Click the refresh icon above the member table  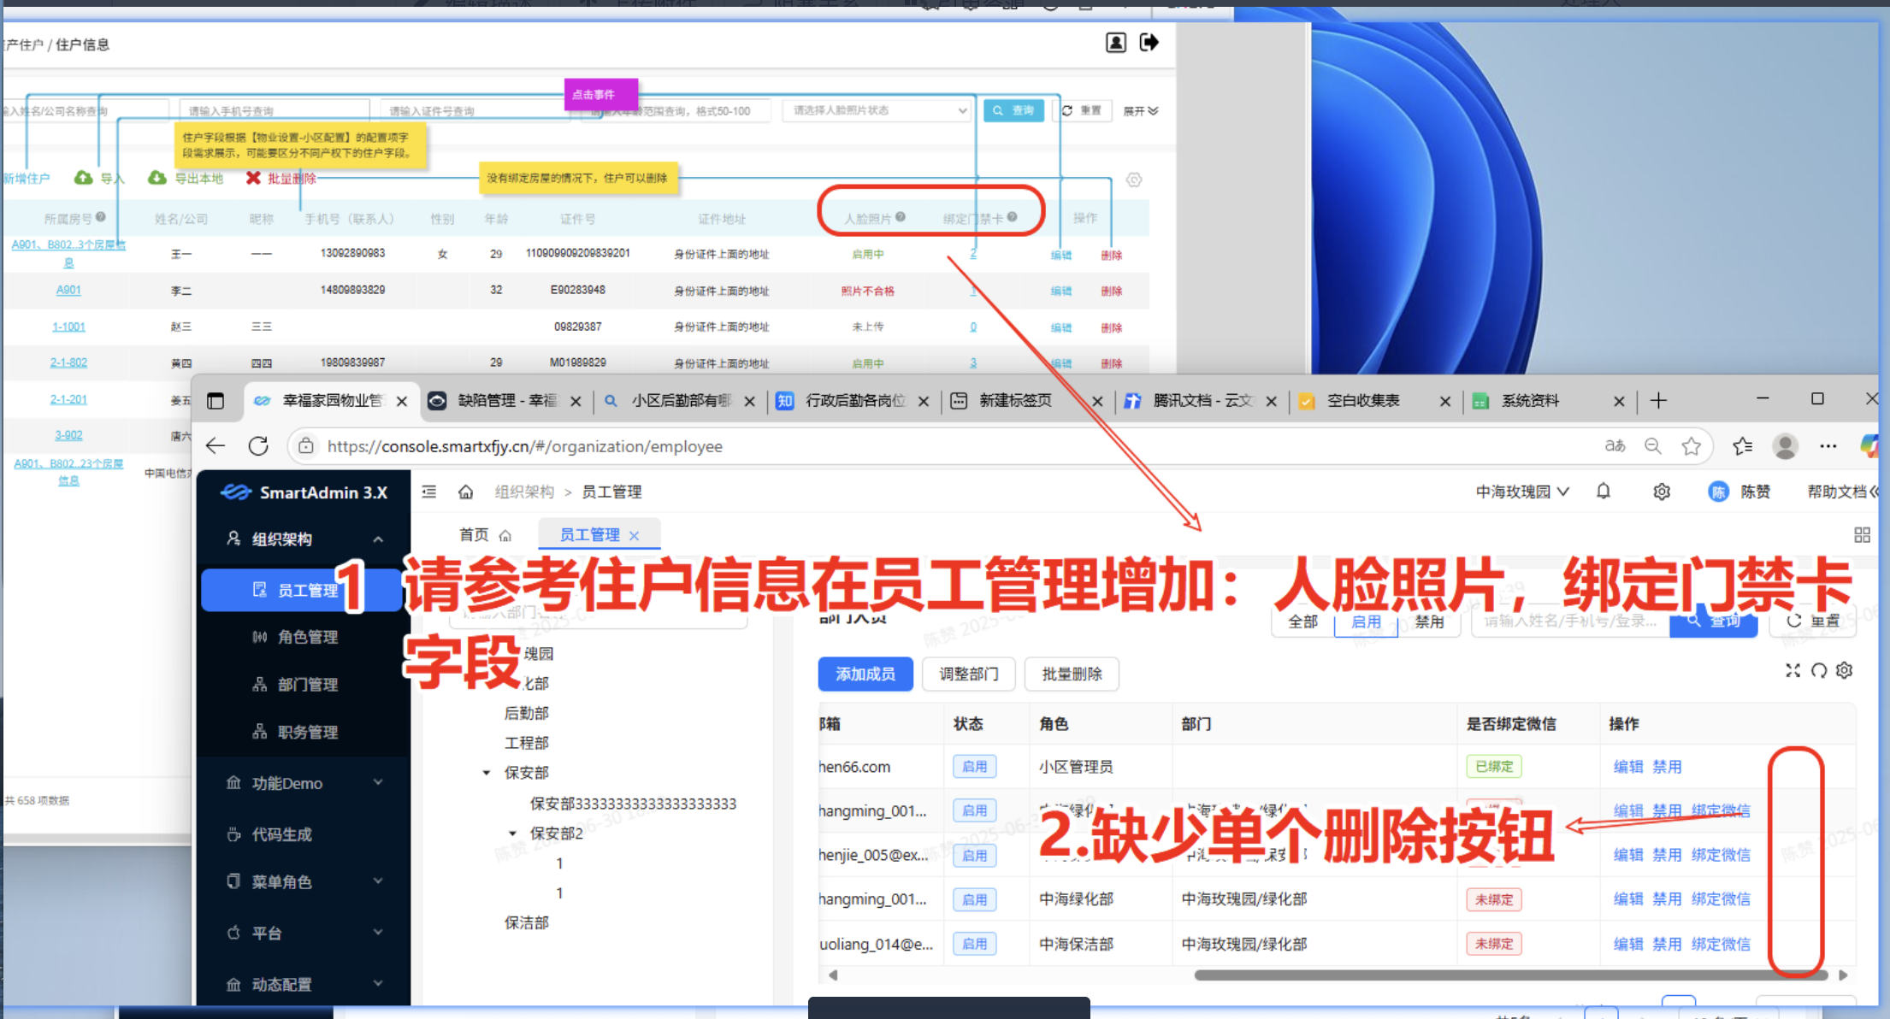tap(1818, 671)
